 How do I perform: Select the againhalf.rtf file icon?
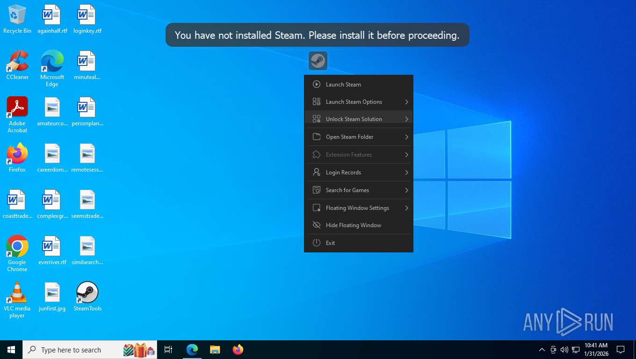[x=52, y=19]
